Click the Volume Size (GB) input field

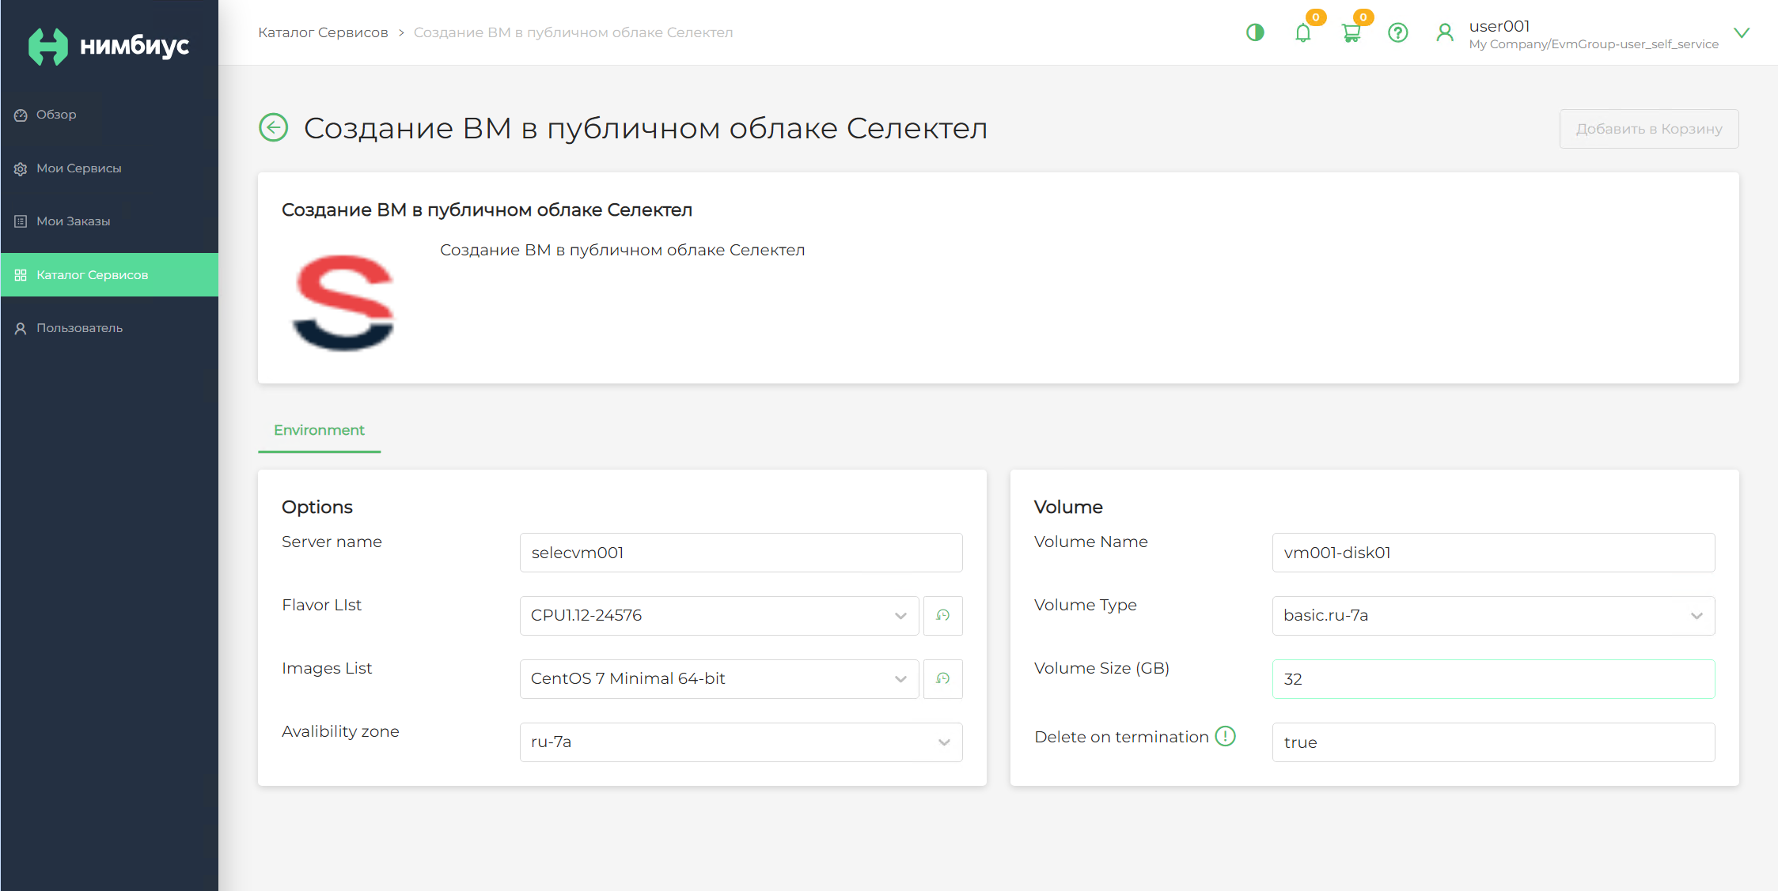pyautogui.click(x=1493, y=678)
